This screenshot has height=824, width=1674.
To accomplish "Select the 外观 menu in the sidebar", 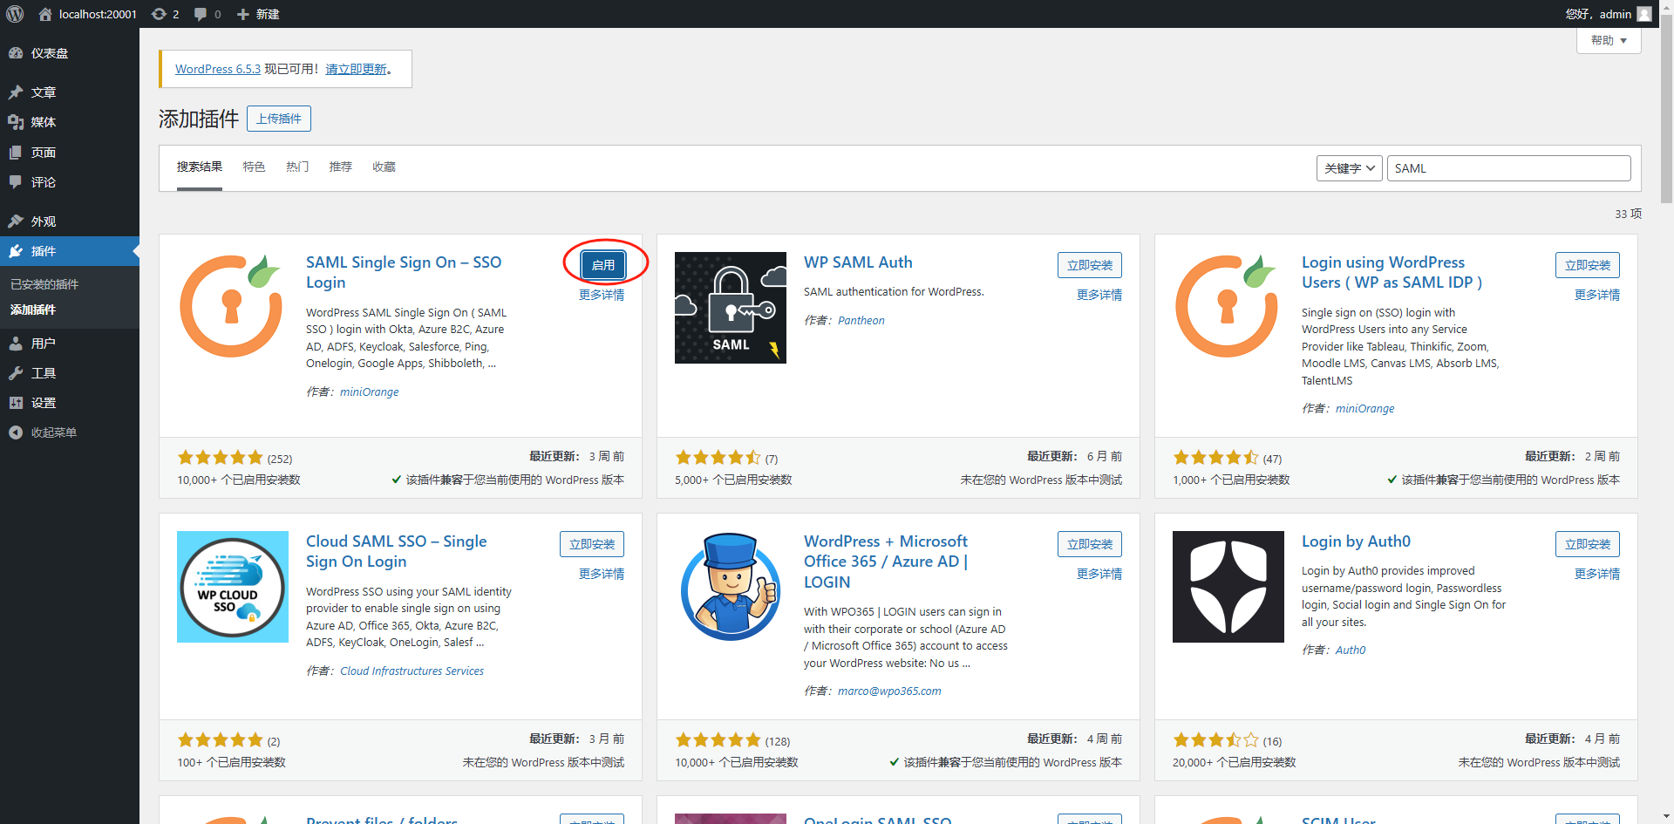I will [43, 221].
